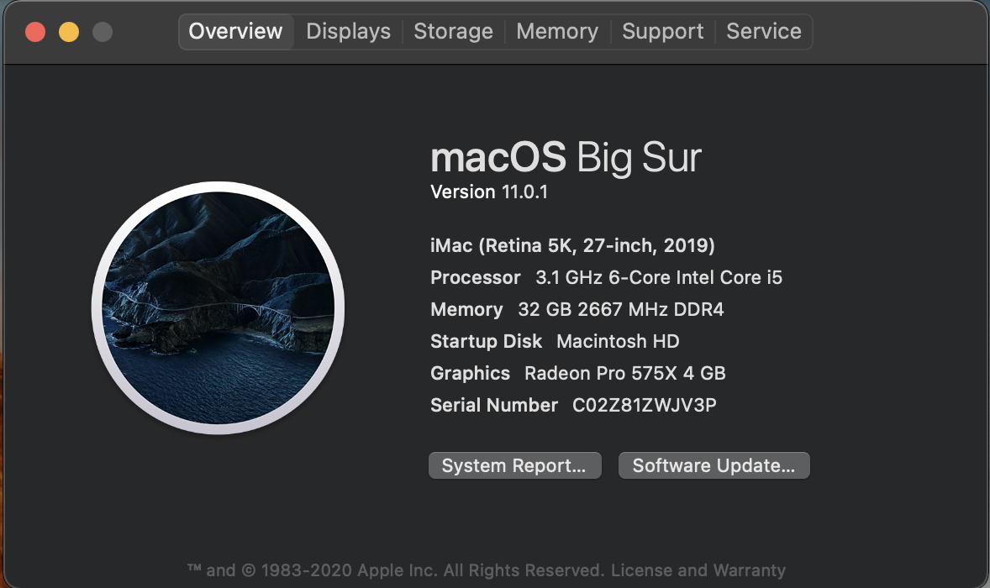The height and width of the screenshot is (588, 990).
Task: Click the Macintosh HD startup disk text
Action: click(618, 341)
